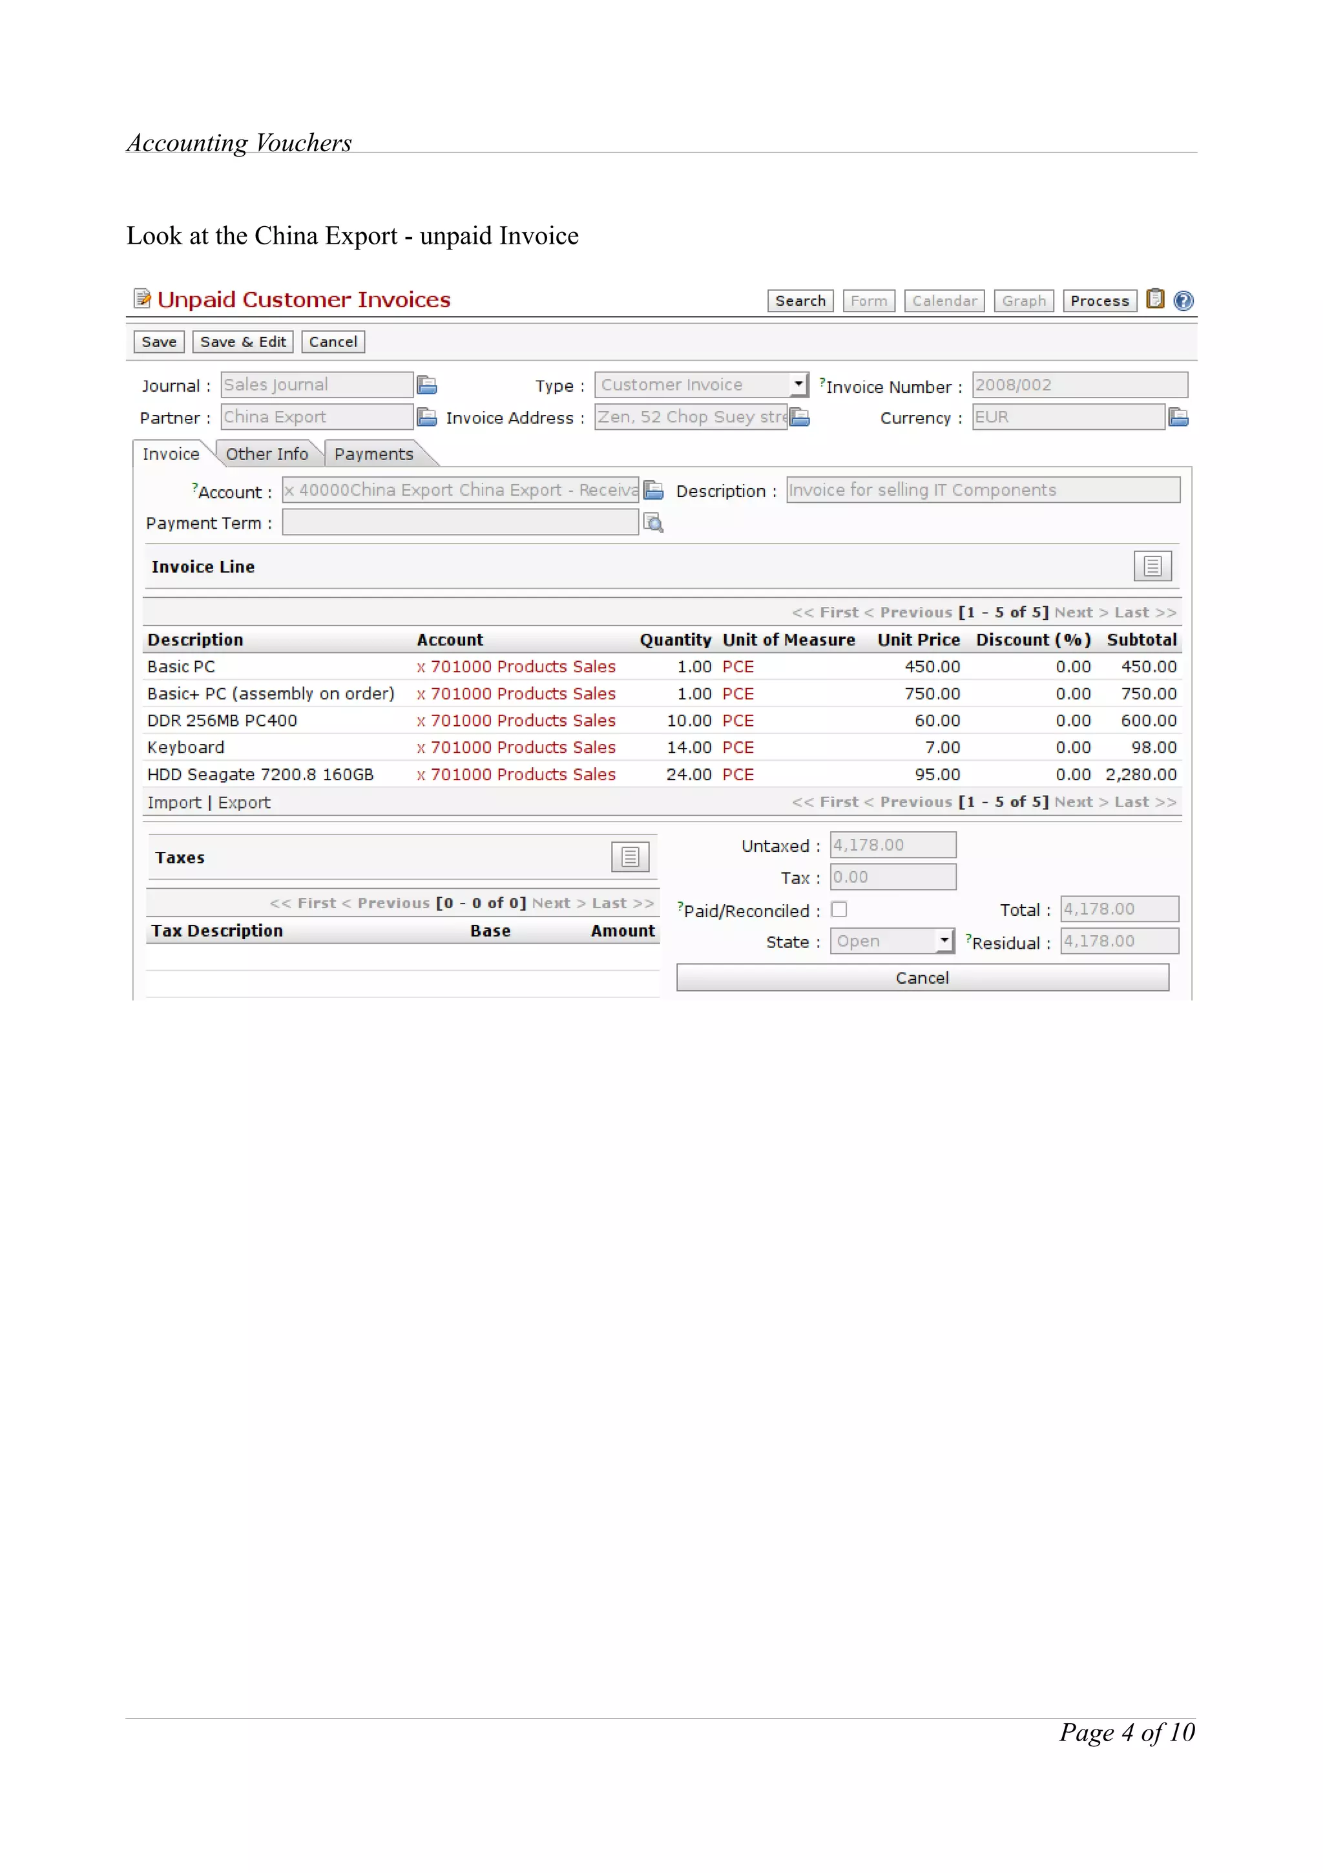Select the DDR 256MB PC400 line
The width and height of the screenshot is (1323, 1873).
662,721
